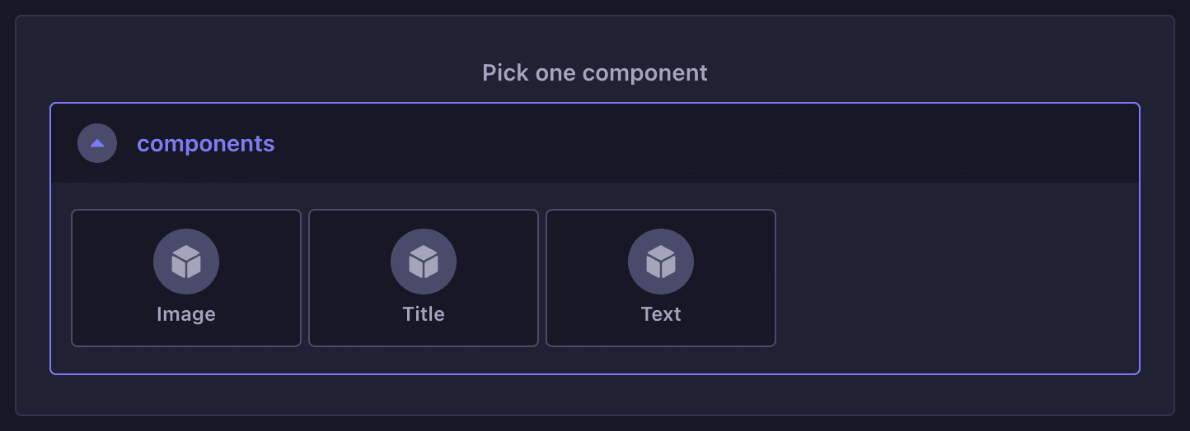Click the "Title" label text
Viewport: 1190px width, 431px height.
[424, 314]
